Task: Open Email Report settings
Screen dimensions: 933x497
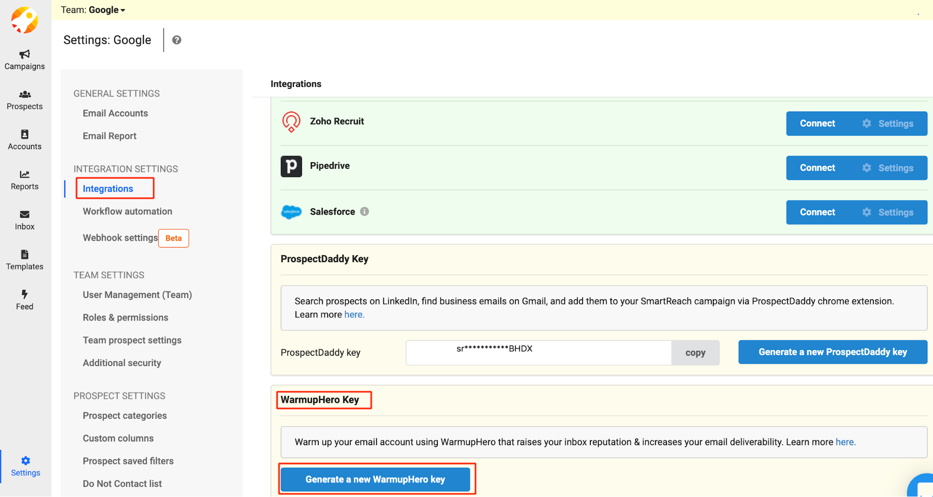Action: 110,136
